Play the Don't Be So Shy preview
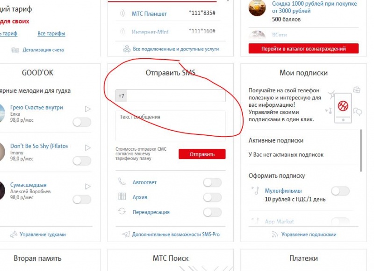 pyautogui.click(x=88, y=148)
